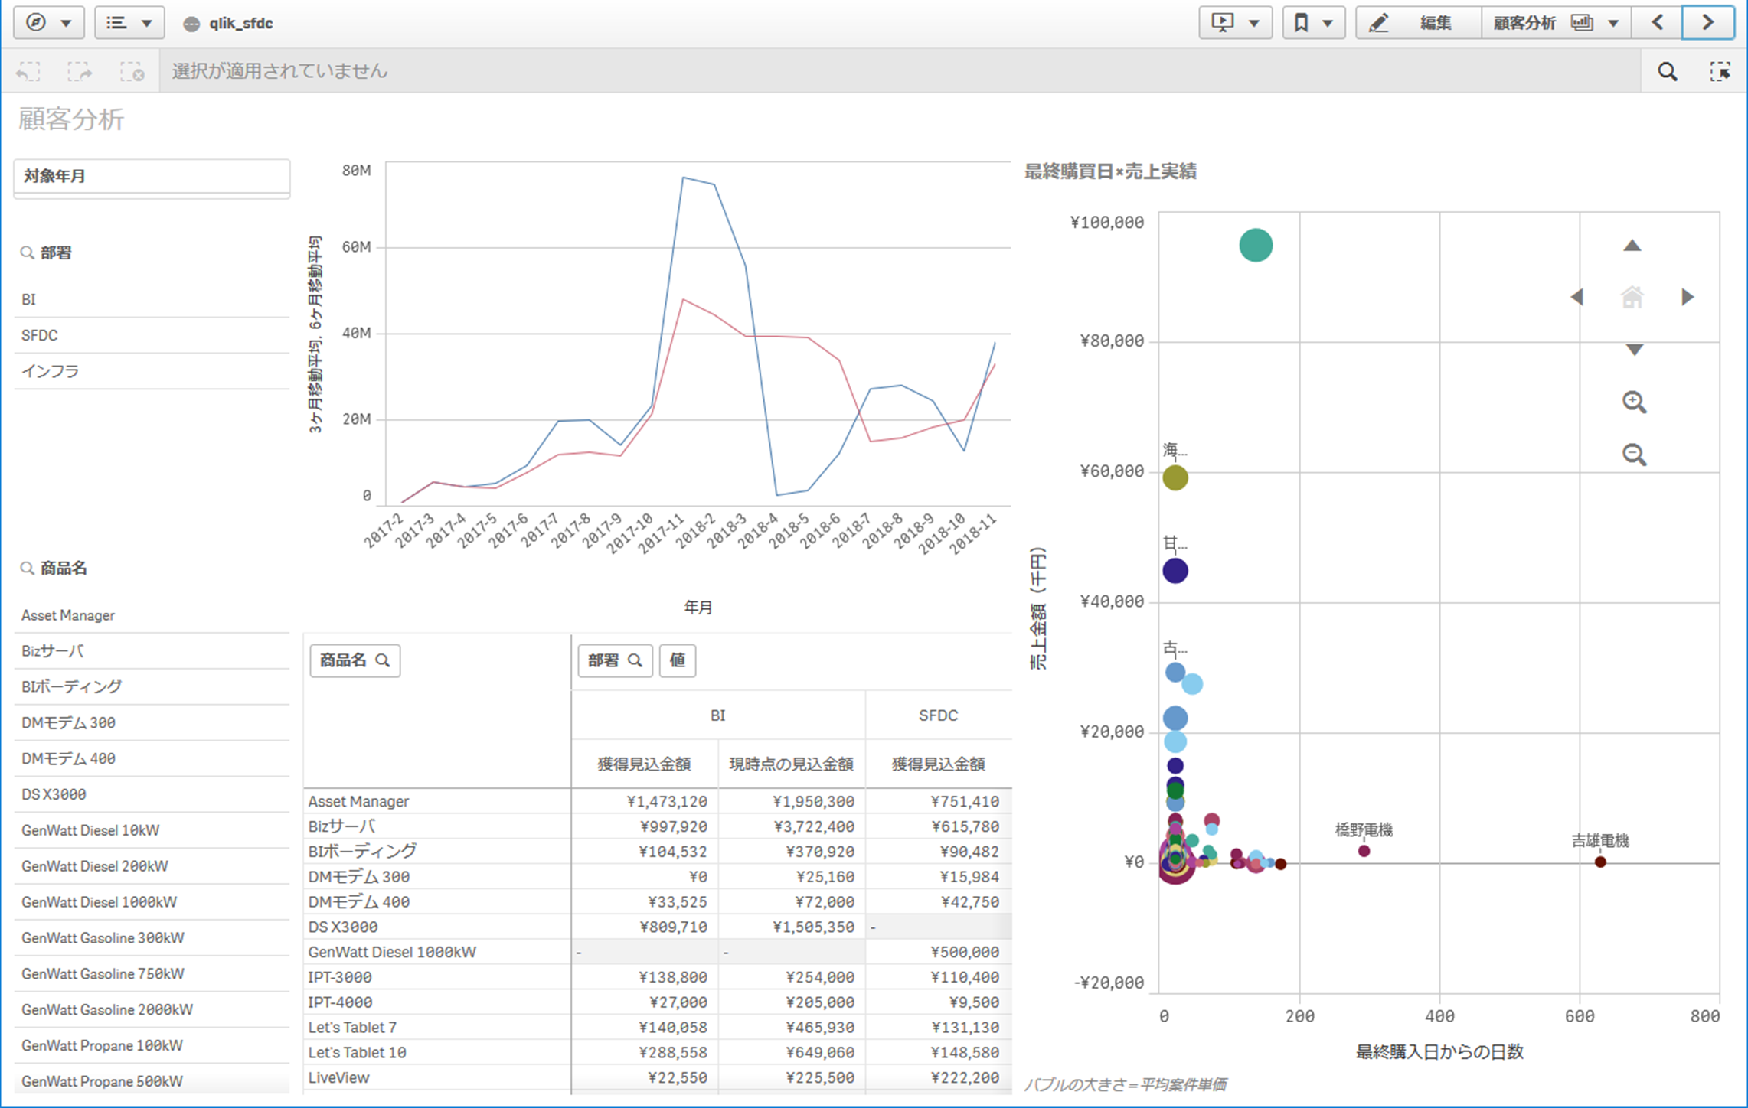This screenshot has height=1108, width=1748.
Task: Clear all selections icon
Action: 132,71
